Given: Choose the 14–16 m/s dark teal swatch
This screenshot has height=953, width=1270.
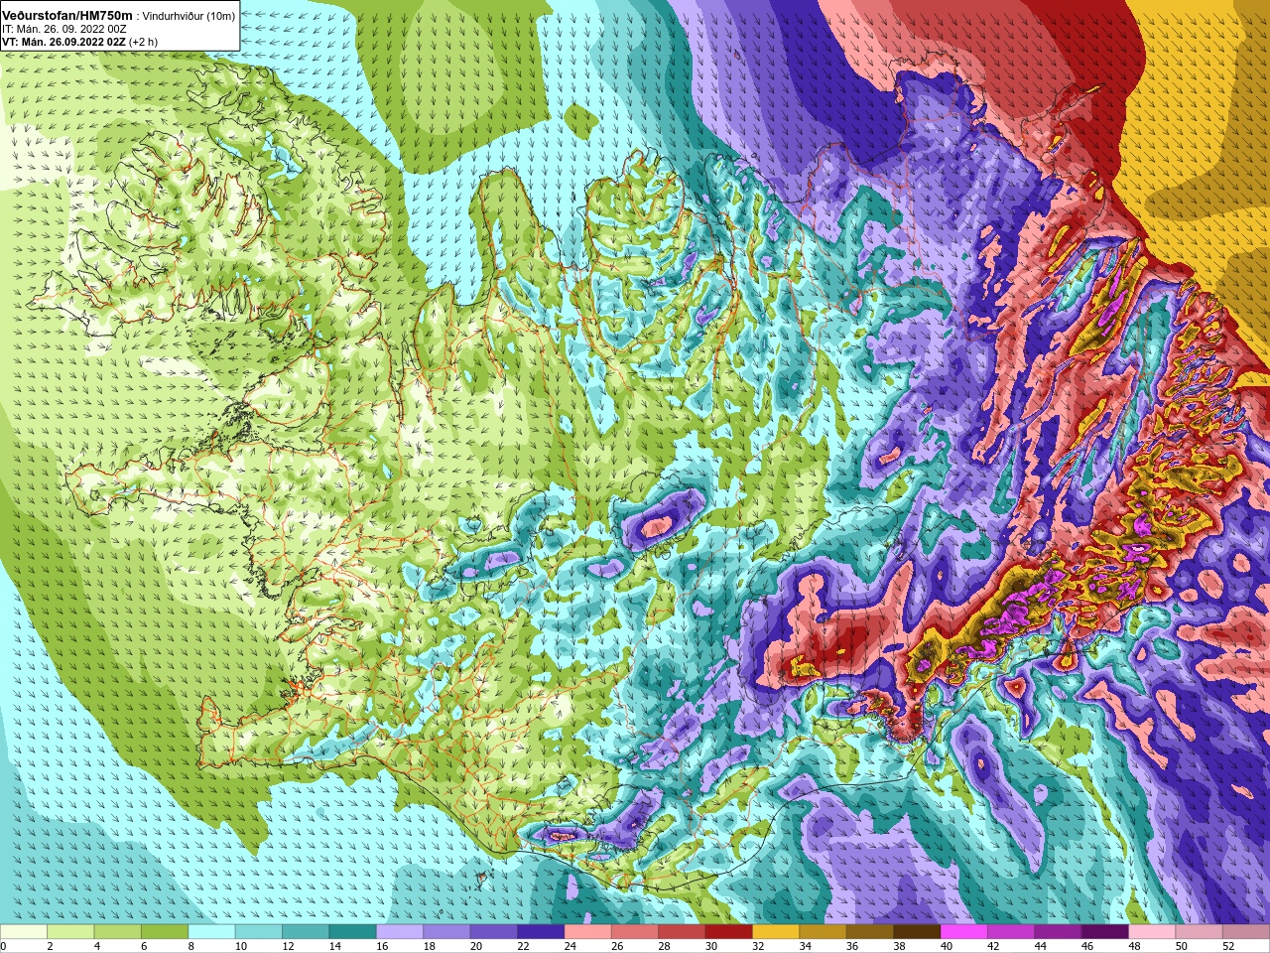Looking at the screenshot, I should click(353, 932).
